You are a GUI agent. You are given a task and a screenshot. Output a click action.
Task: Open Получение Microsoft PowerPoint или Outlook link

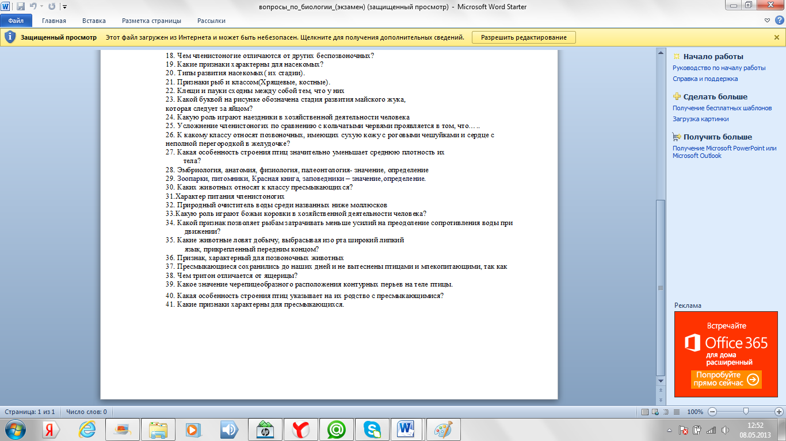tap(724, 152)
